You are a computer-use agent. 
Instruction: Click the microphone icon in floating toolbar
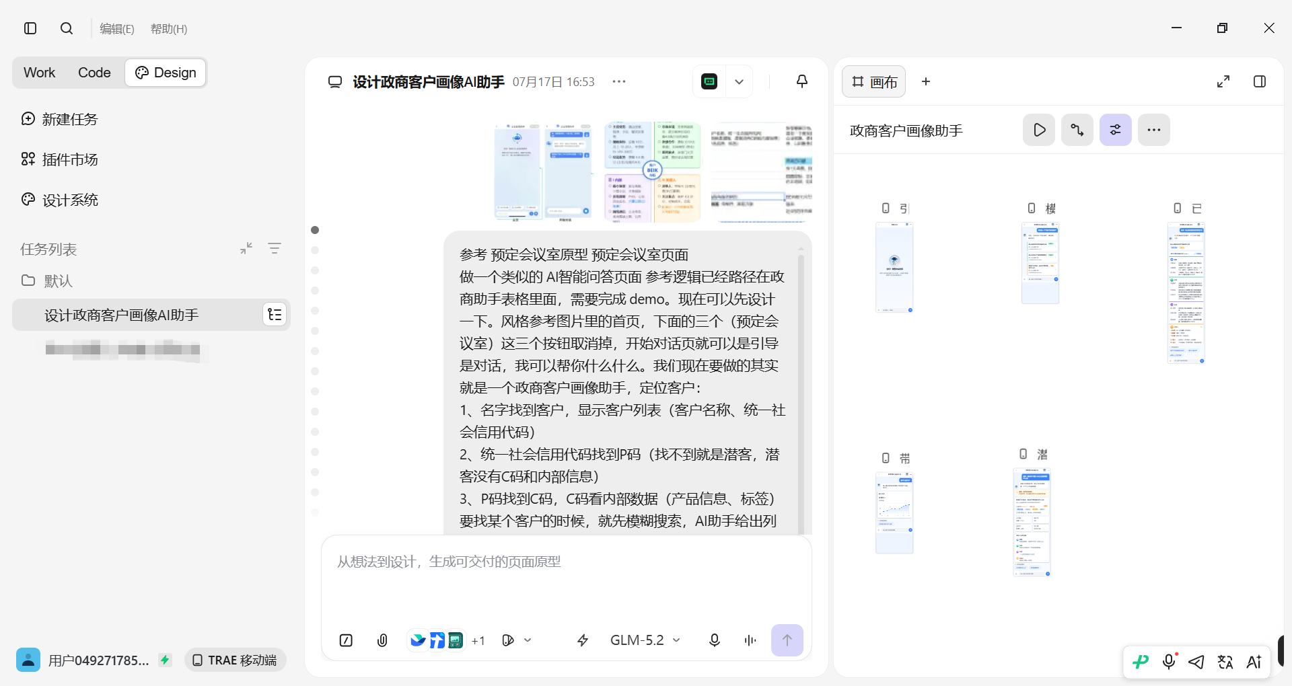1170,662
